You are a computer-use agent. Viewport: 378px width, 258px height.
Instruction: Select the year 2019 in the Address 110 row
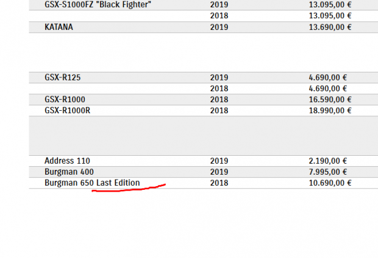[219, 161]
